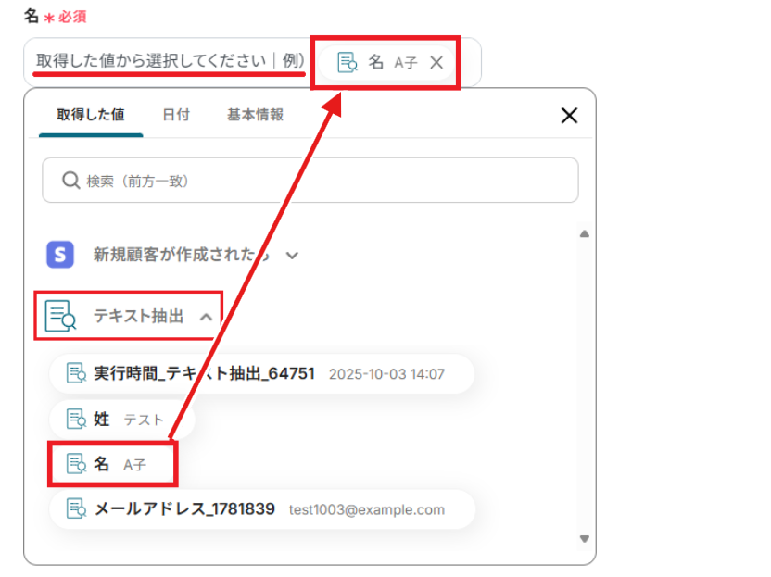The width and height of the screenshot is (771, 577).
Task: Click the scrollbar up arrow
Action: tap(584, 234)
